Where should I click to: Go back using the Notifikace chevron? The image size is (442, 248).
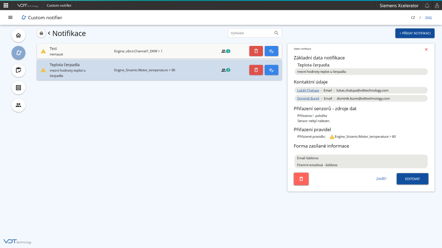click(x=49, y=33)
